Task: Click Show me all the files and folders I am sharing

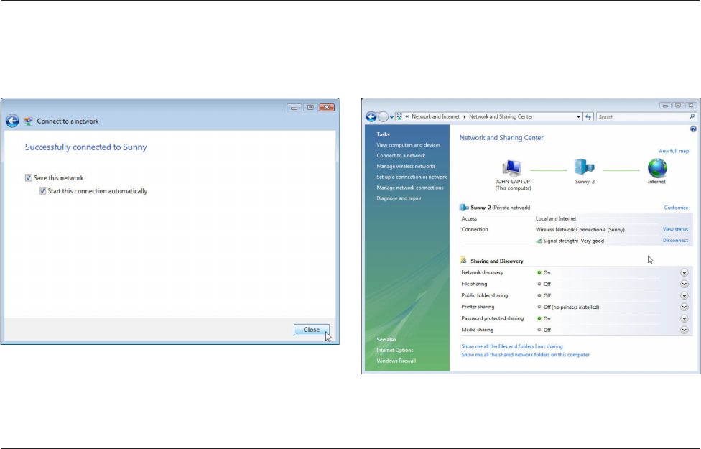Action: 512,346
